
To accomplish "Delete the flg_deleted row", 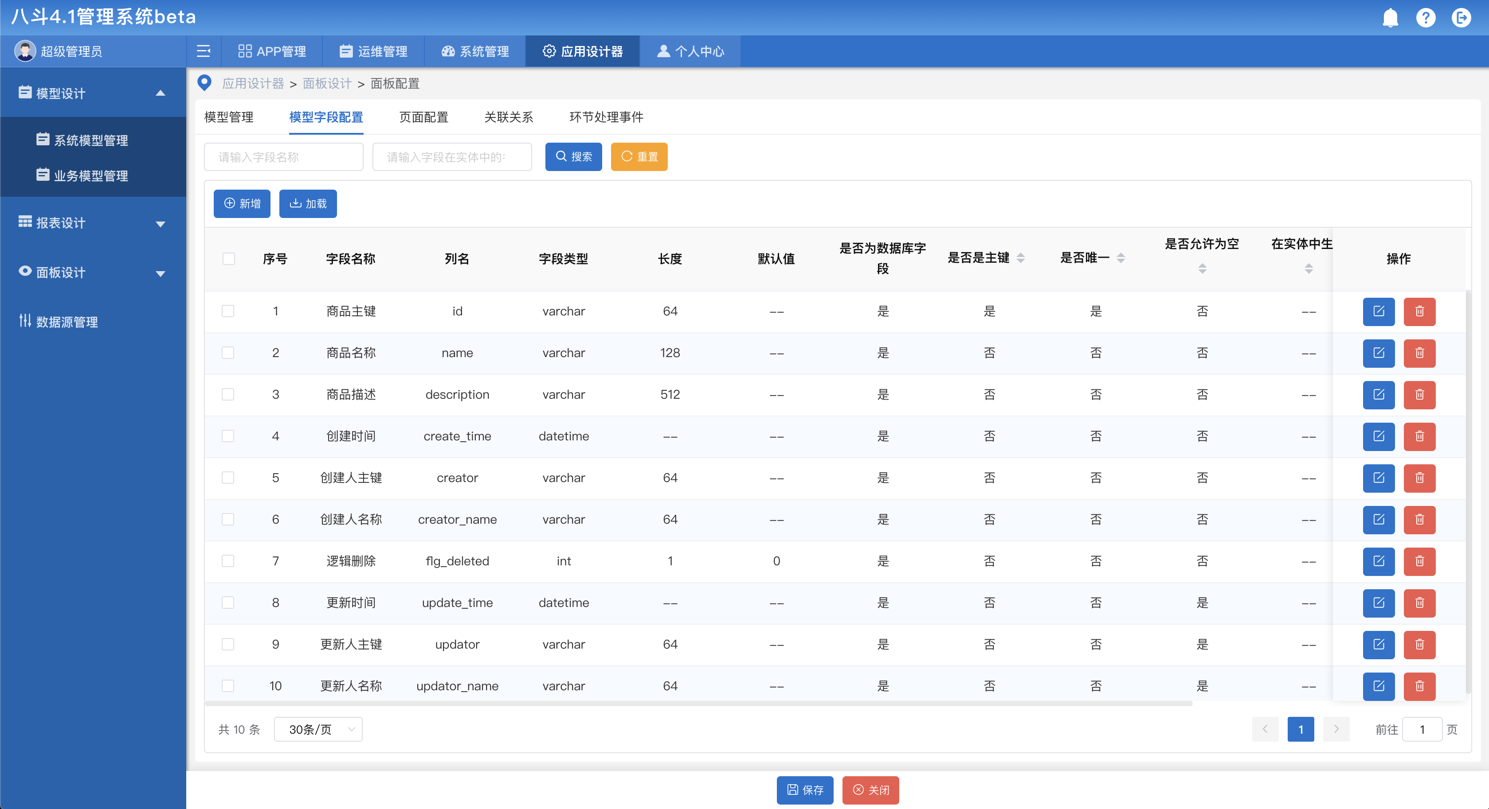I will [x=1420, y=561].
